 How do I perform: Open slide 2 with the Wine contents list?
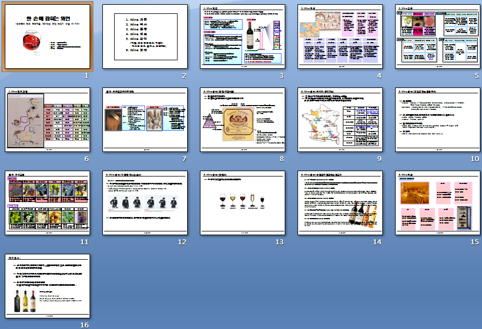click(x=145, y=36)
